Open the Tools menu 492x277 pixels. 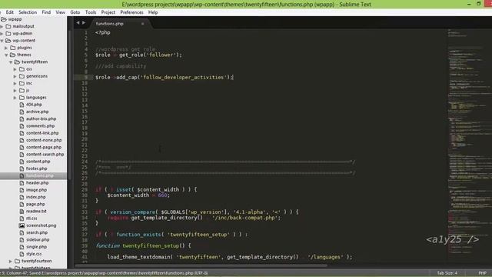click(91, 12)
